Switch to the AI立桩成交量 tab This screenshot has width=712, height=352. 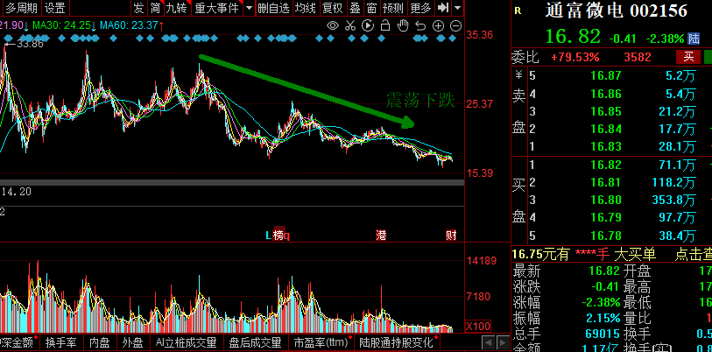coord(187,342)
